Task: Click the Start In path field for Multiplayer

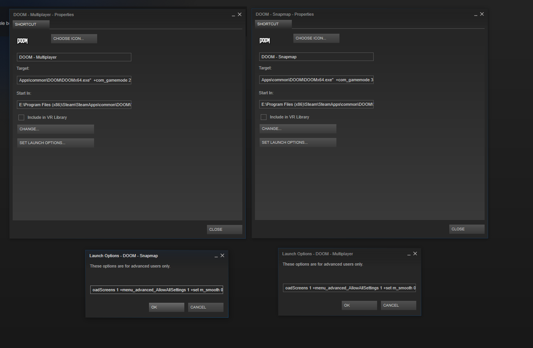Action: coord(74,105)
